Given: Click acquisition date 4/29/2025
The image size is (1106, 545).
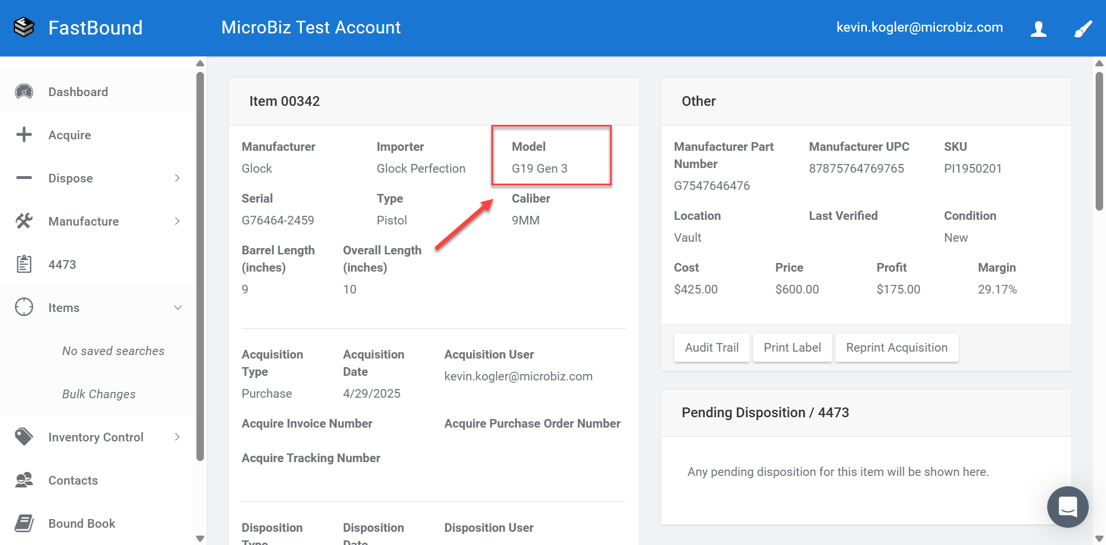Looking at the screenshot, I should (372, 394).
